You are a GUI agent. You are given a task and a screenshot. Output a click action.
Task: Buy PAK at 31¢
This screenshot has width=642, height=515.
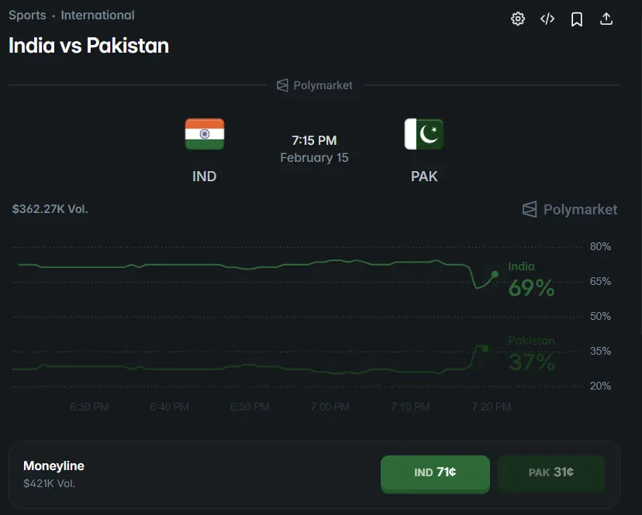[x=551, y=472]
